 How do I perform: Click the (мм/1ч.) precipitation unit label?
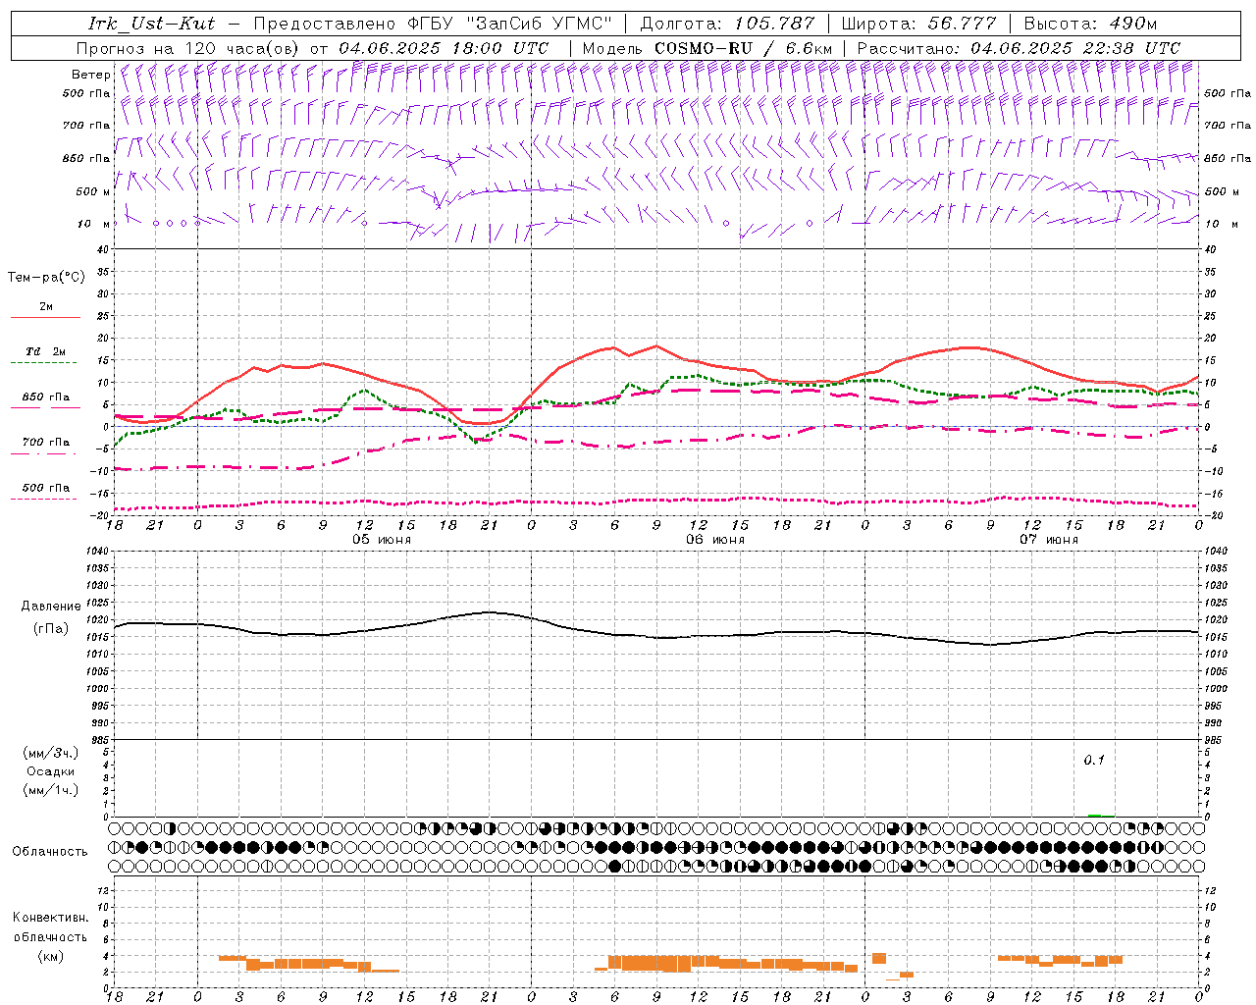(x=50, y=790)
